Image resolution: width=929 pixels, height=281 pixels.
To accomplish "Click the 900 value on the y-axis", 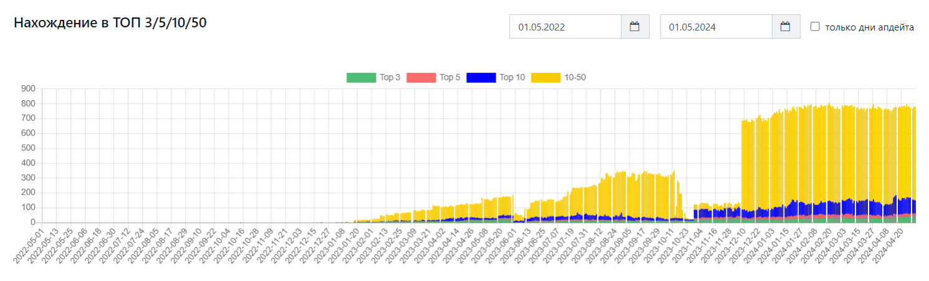I will point(29,89).
